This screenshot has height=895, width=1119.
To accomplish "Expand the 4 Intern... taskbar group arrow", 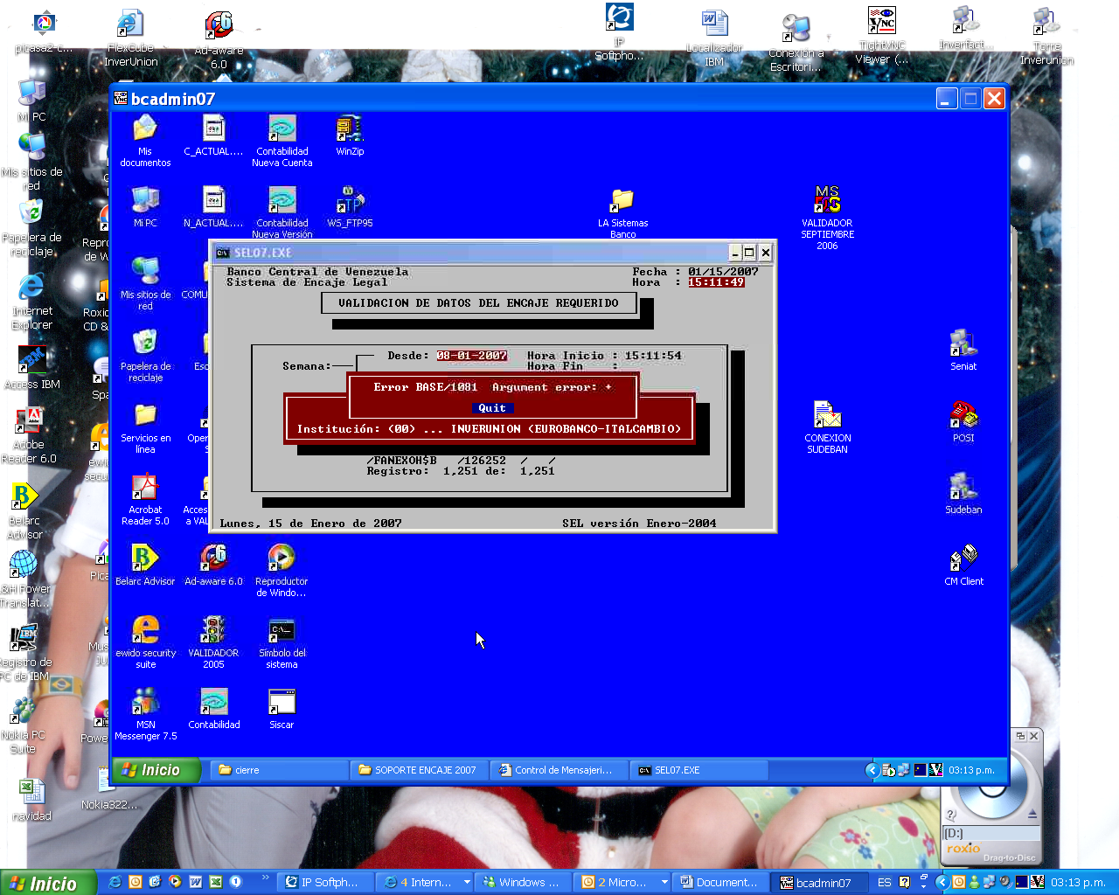I will tap(467, 883).
